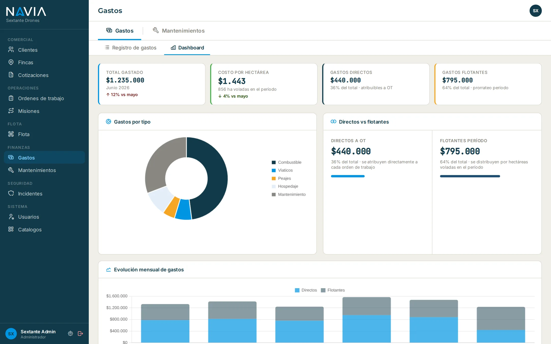Click the Costo por hectárea $1.443 value
The height and width of the screenshot is (344, 551).
(x=232, y=81)
